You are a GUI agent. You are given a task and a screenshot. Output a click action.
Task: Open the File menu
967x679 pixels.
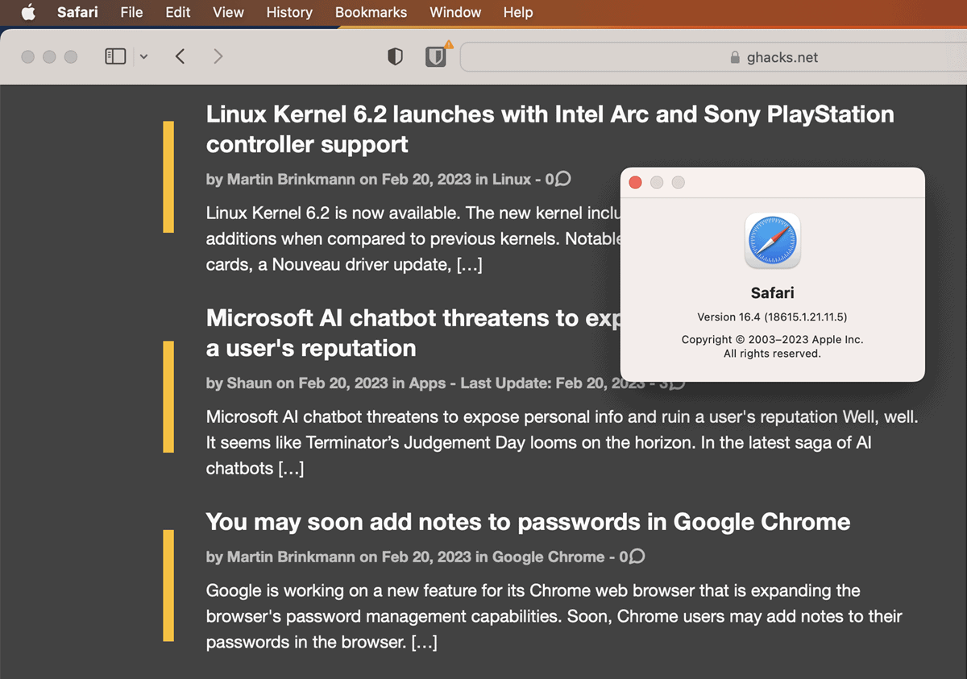pos(131,12)
